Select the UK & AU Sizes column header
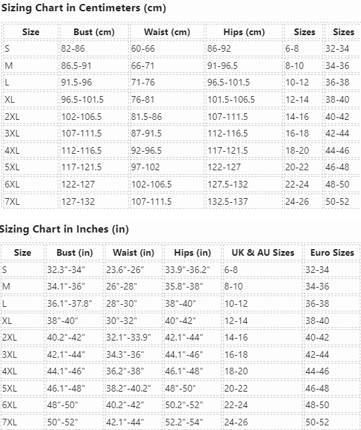 263,252
